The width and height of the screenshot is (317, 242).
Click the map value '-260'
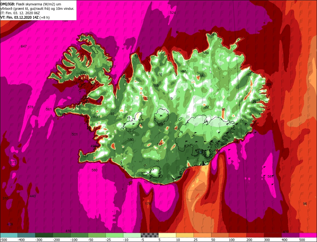223,144
